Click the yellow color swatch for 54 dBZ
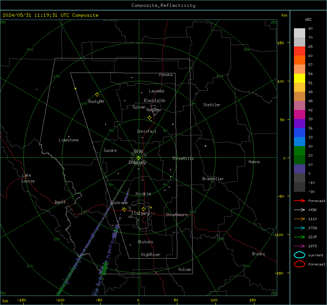The width and height of the screenshot is (327, 305). 299,78
